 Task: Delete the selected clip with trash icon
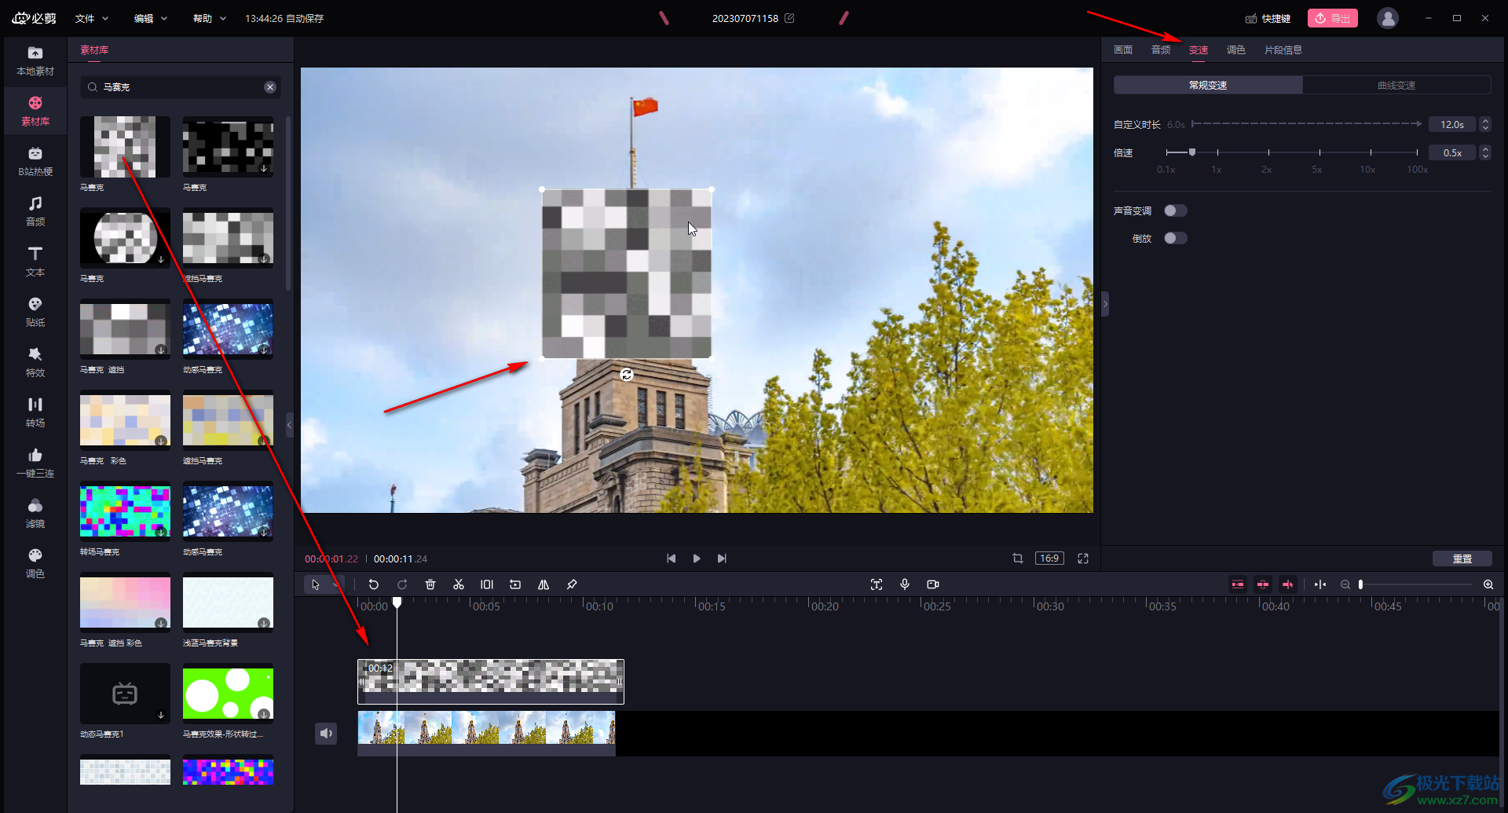(430, 584)
